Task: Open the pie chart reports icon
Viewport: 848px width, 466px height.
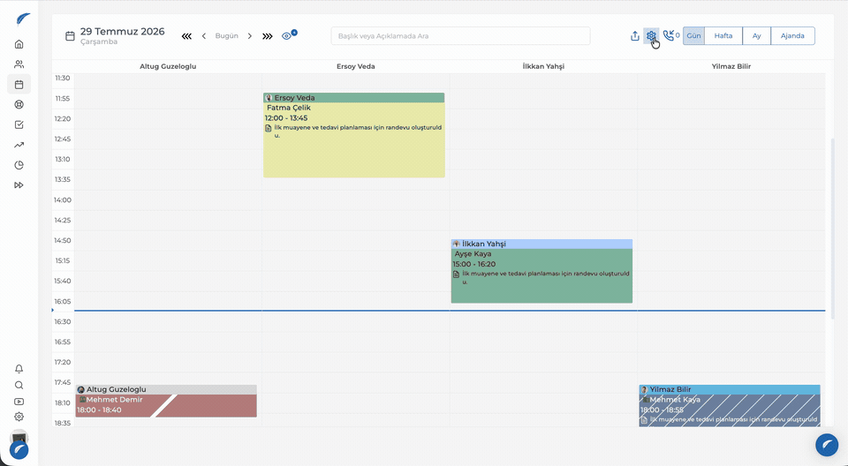Action: click(19, 165)
